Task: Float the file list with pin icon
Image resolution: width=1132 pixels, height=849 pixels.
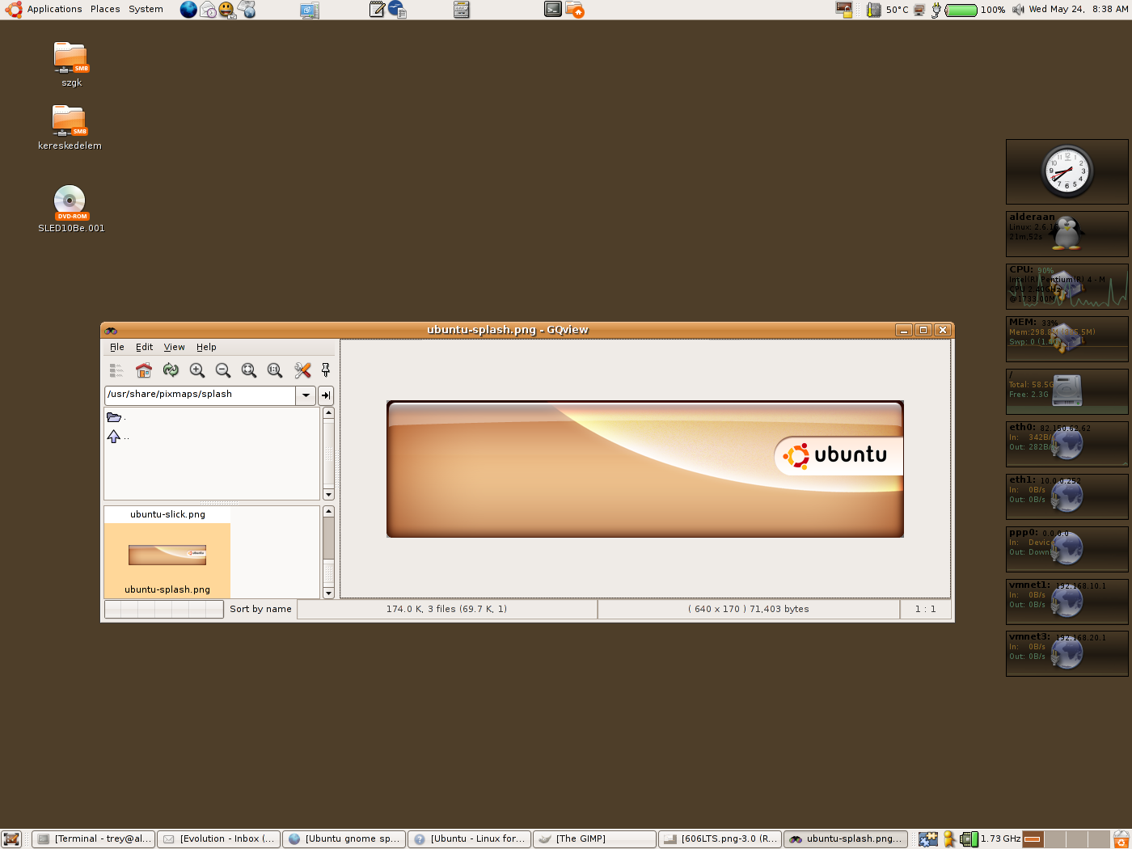Action: tap(326, 370)
